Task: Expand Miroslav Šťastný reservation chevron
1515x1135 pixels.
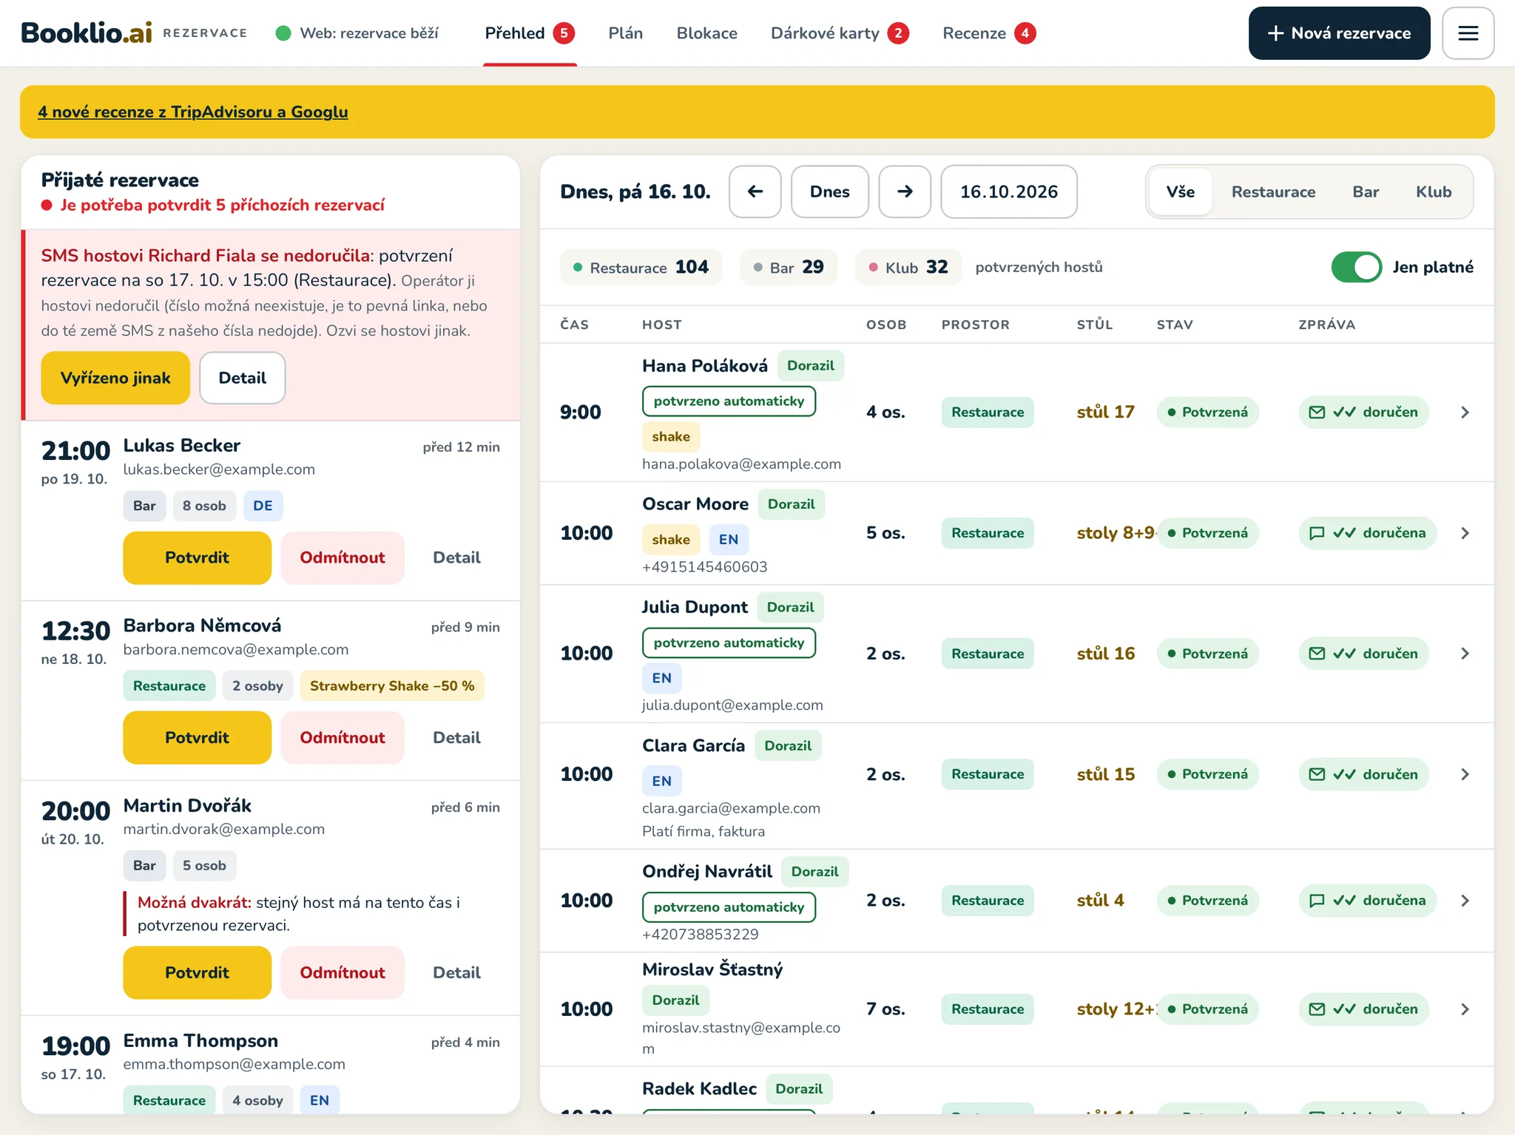Action: pyautogui.click(x=1465, y=1009)
